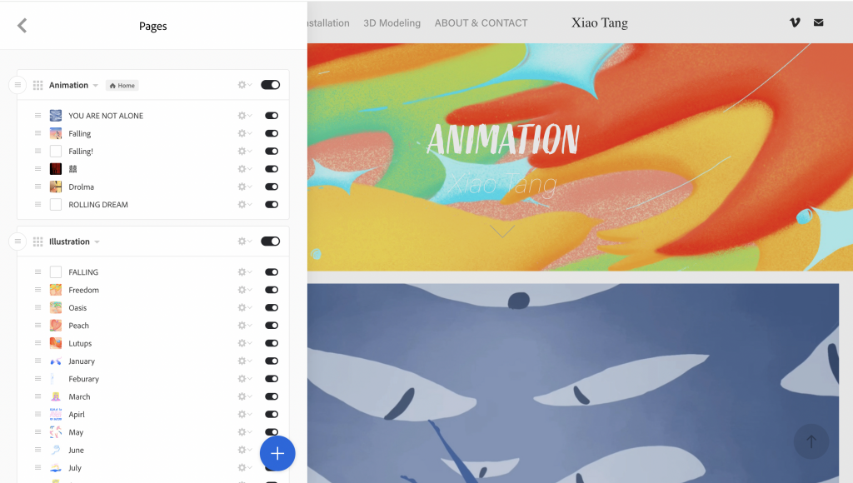
Task: Toggle visibility of YOU ARE NOT ALONE
Action: click(272, 115)
